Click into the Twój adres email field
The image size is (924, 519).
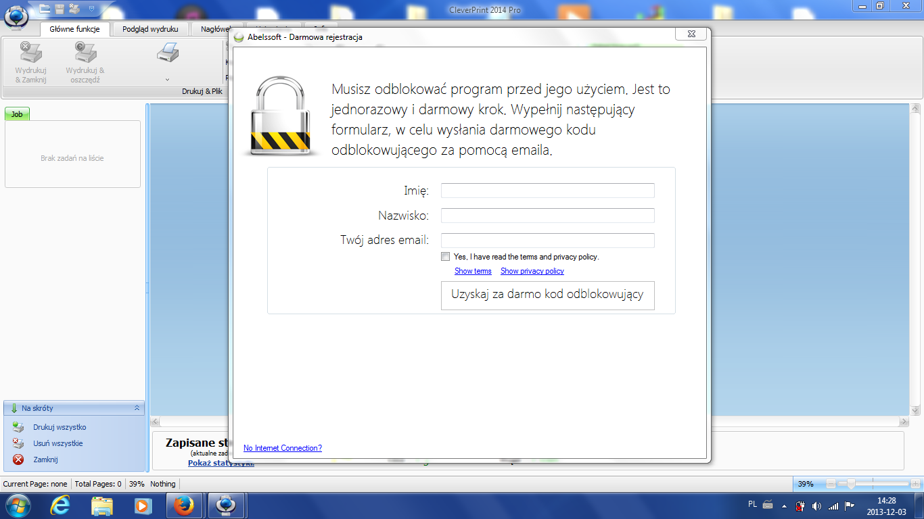547,241
